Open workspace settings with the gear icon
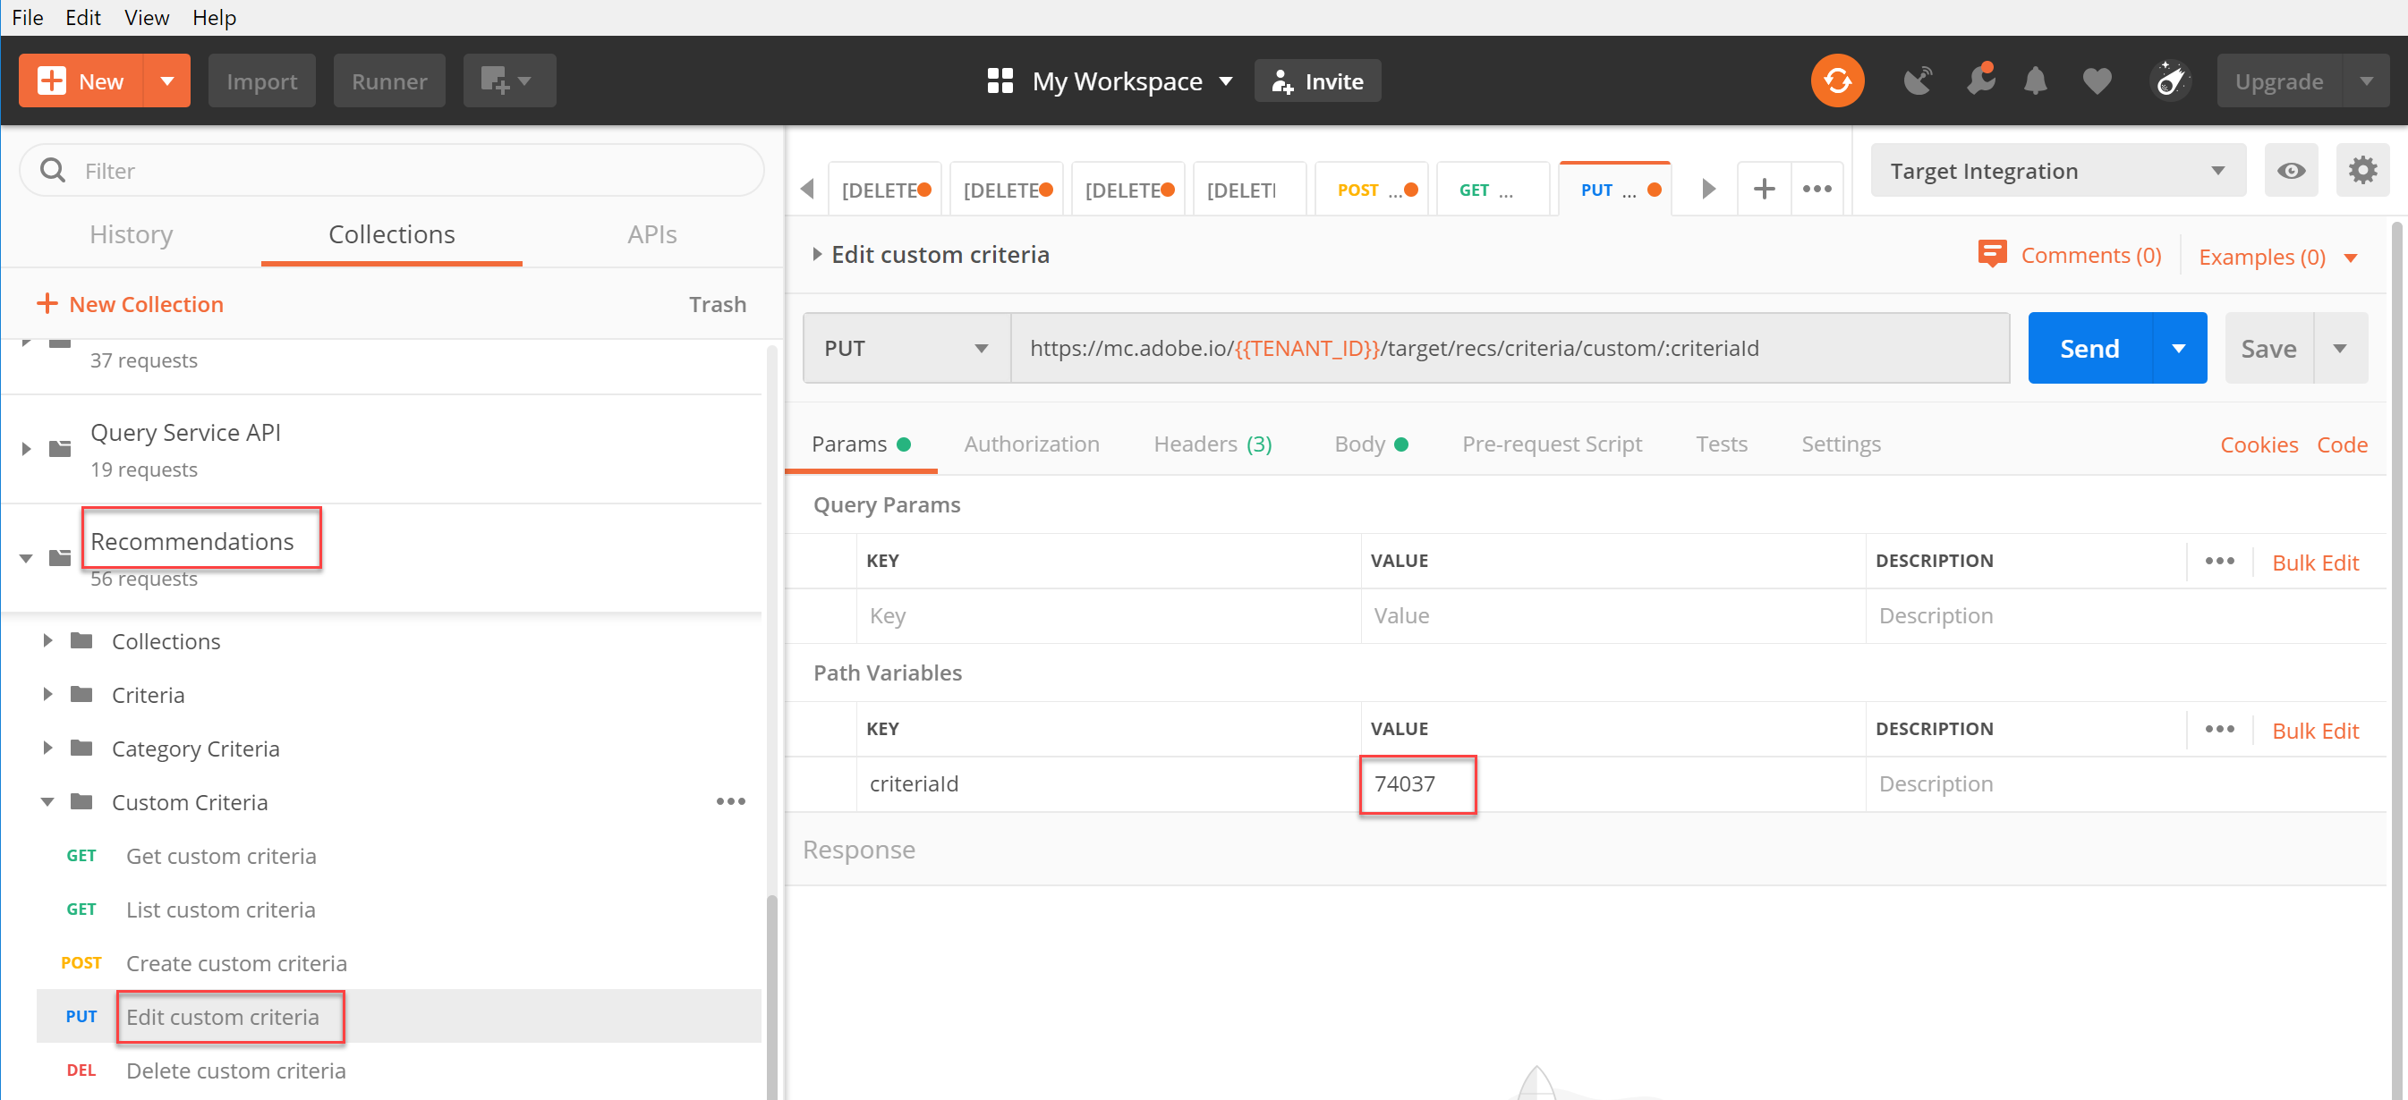The width and height of the screenshot is (2408, 1100). 2363,170
